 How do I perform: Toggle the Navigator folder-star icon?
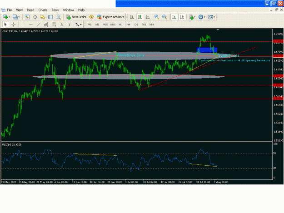[x=43, y=17]
